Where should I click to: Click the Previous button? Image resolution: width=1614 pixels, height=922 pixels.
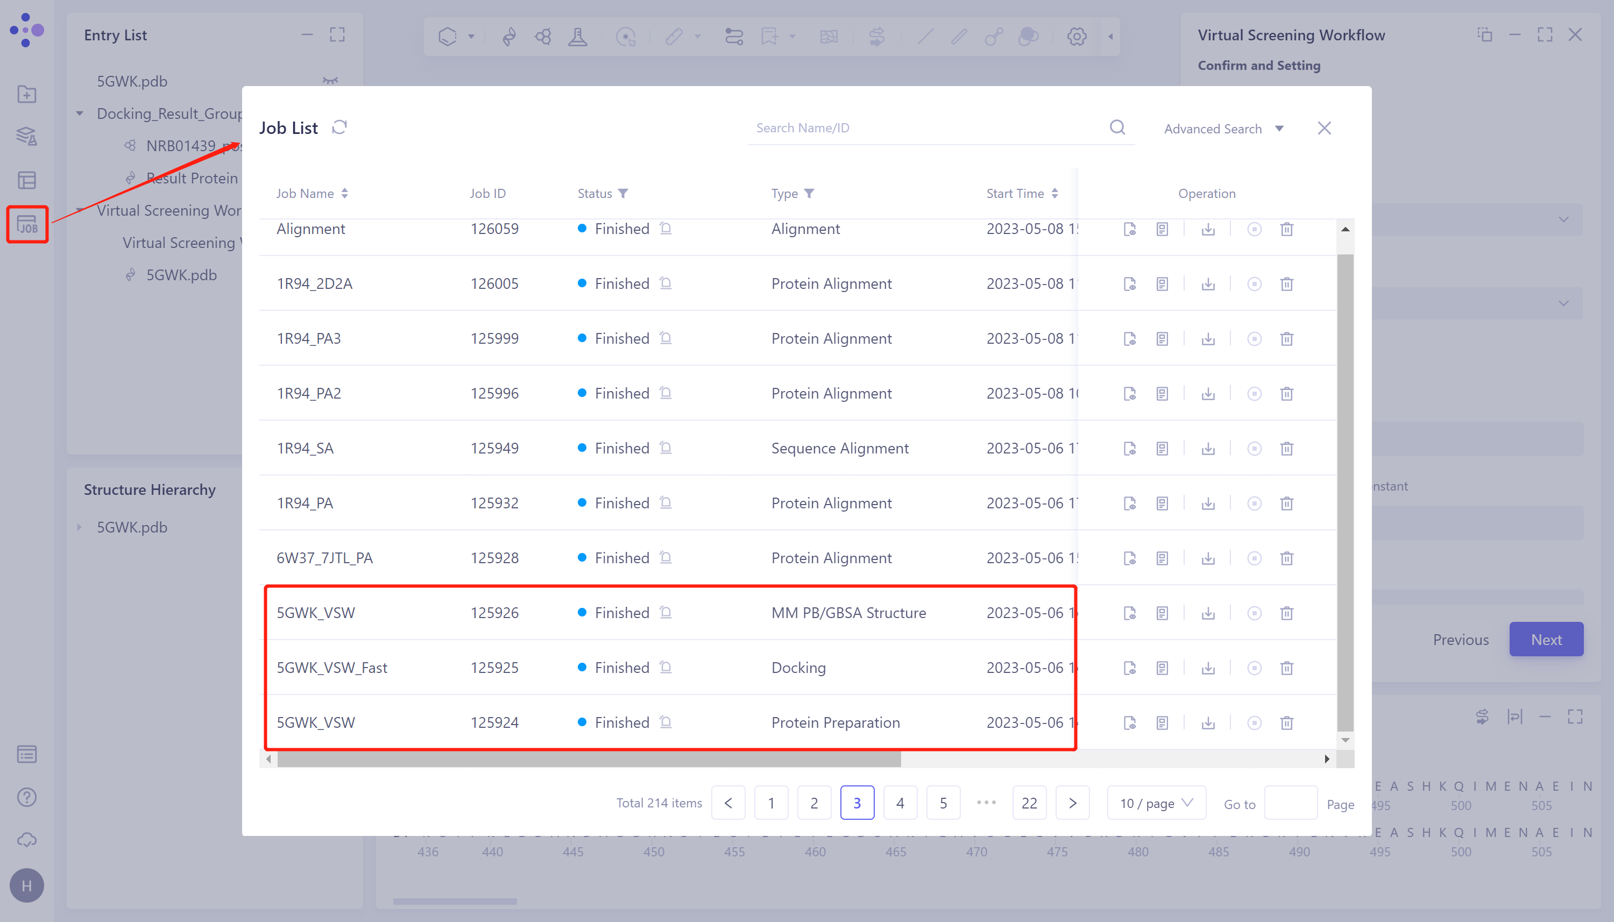point(1460,639)
